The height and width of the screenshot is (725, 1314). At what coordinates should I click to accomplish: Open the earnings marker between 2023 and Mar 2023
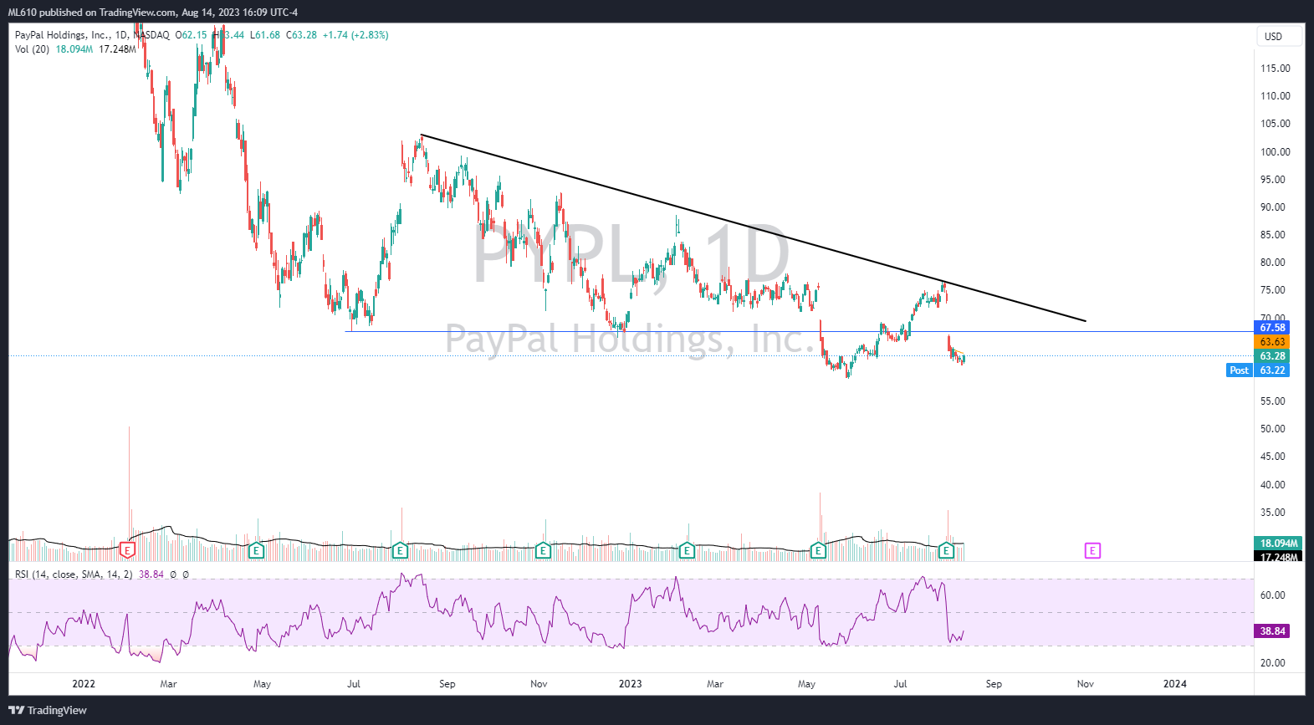pos(687,550)
